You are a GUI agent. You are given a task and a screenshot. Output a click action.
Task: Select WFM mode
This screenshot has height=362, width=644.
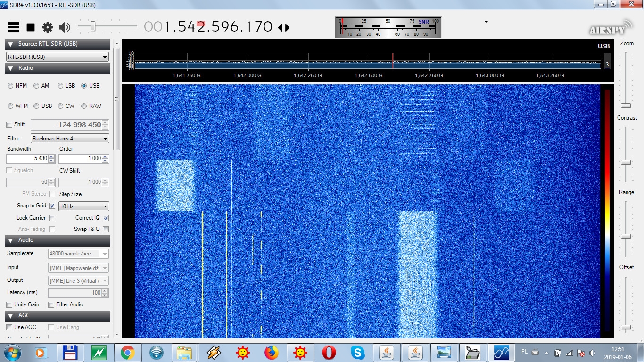click(10, 106)
